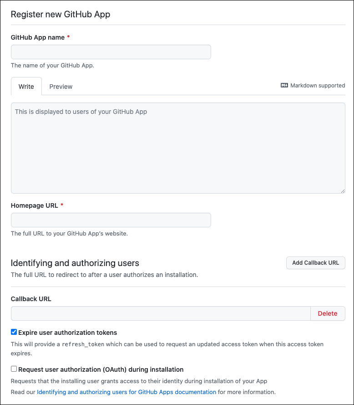Click the Register new GitHub App heading

pos(61,14)
